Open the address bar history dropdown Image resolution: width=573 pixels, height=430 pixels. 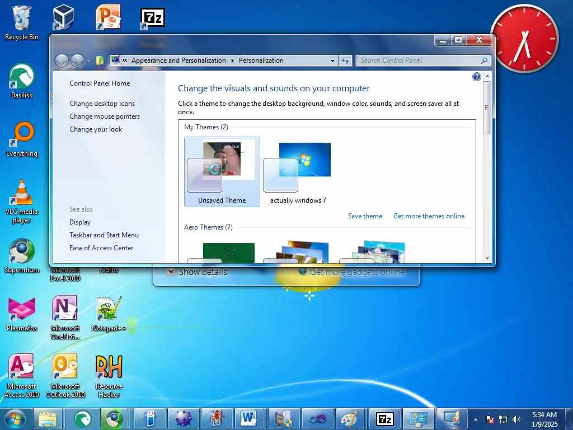pos(332,60)
